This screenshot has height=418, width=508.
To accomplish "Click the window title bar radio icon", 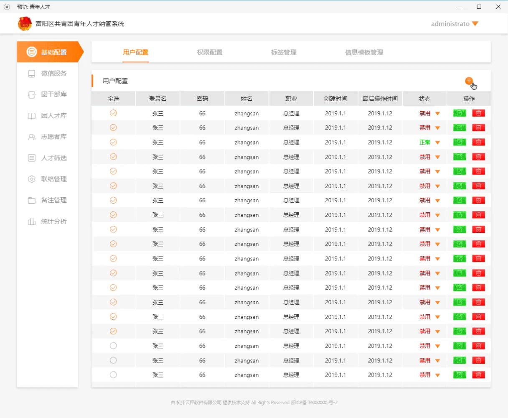I will click(7, 7).
